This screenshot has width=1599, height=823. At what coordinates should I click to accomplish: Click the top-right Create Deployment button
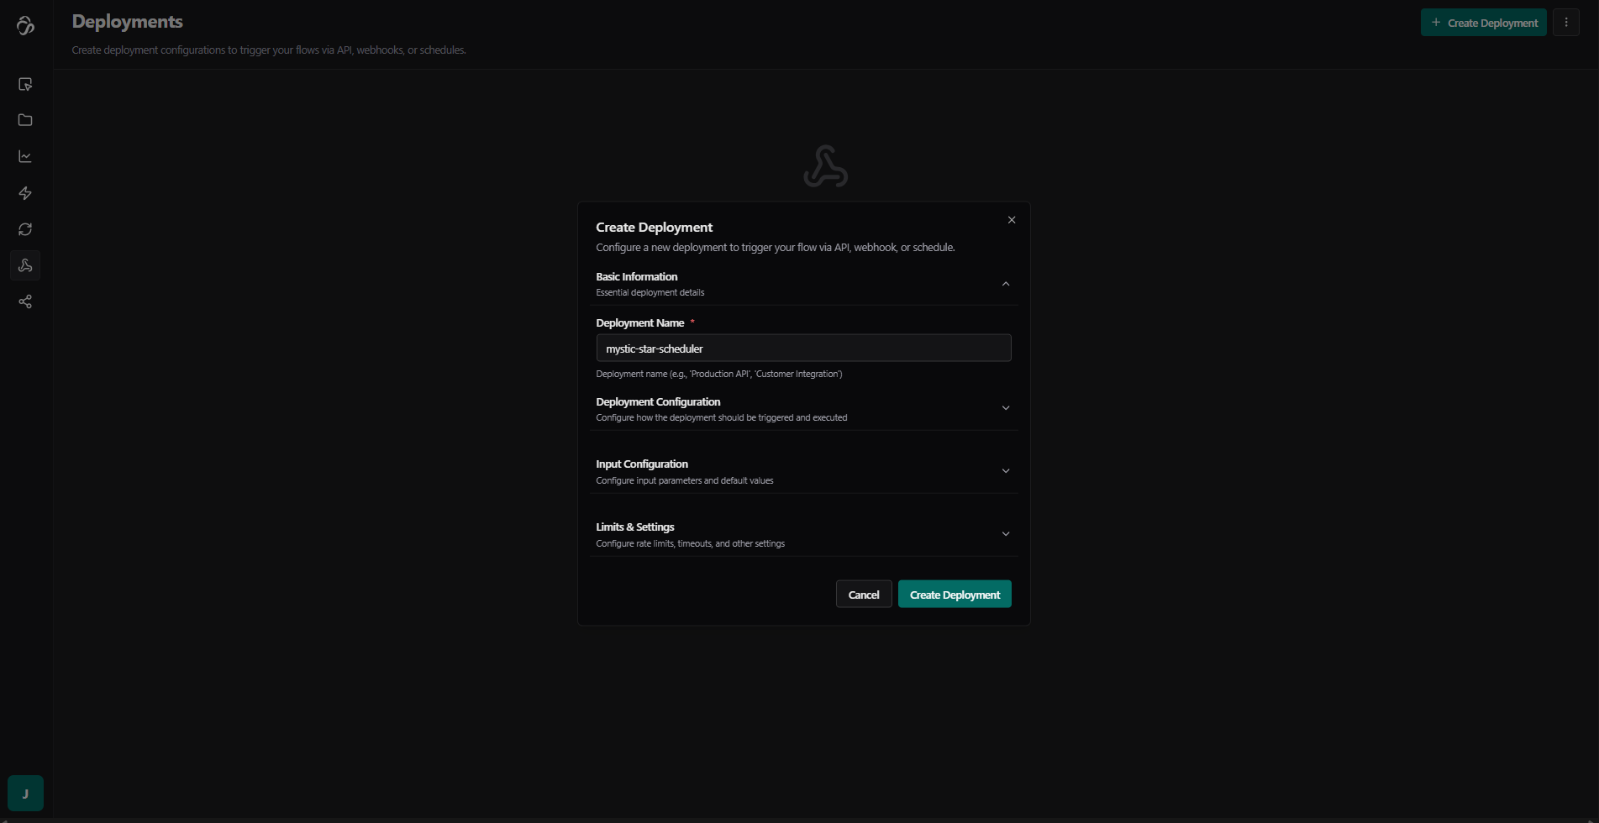point(1483,23)
